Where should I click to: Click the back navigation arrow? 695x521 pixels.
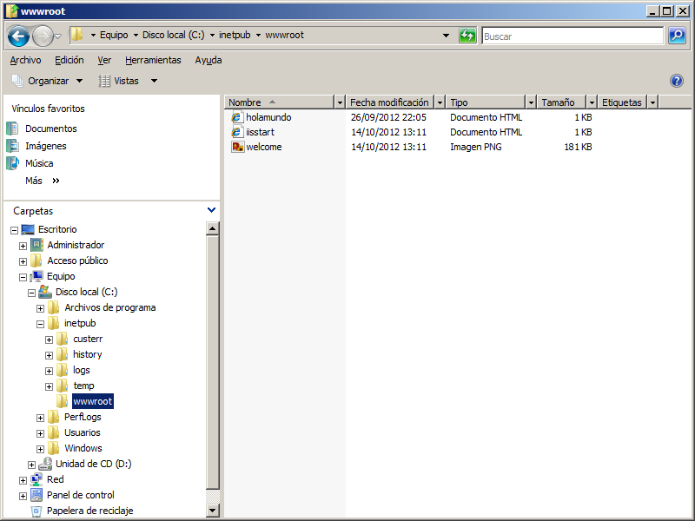coord(17,36)
